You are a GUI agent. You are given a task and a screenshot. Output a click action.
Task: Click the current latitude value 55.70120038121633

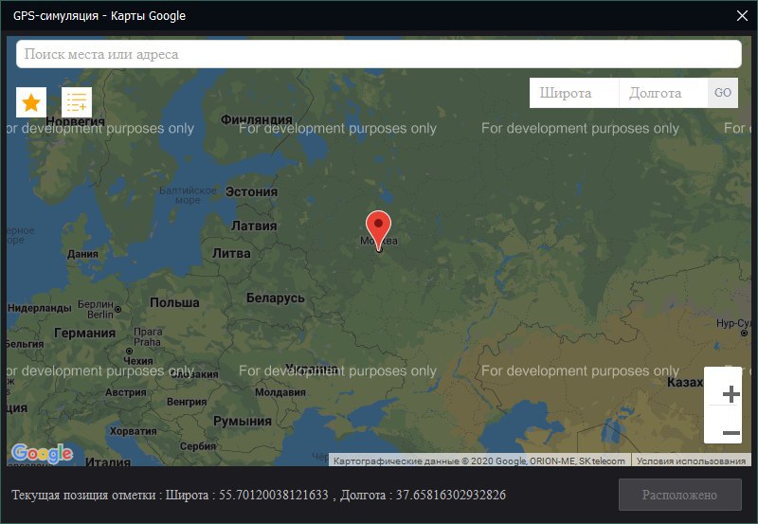tap(274, 495)
